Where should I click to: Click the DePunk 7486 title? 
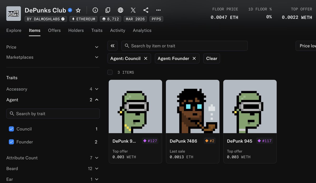(183, 141)
